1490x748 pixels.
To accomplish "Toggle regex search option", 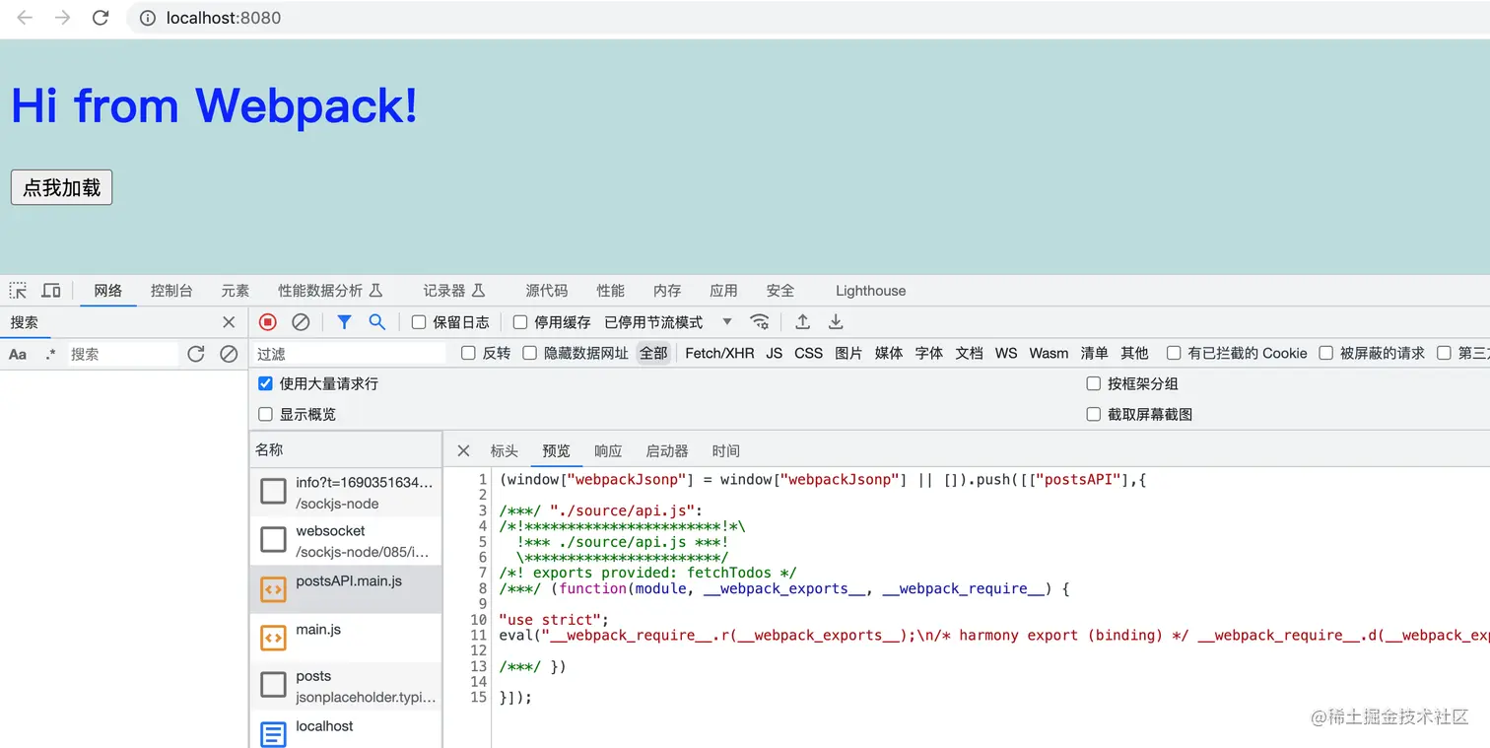I will coord(50,354).
